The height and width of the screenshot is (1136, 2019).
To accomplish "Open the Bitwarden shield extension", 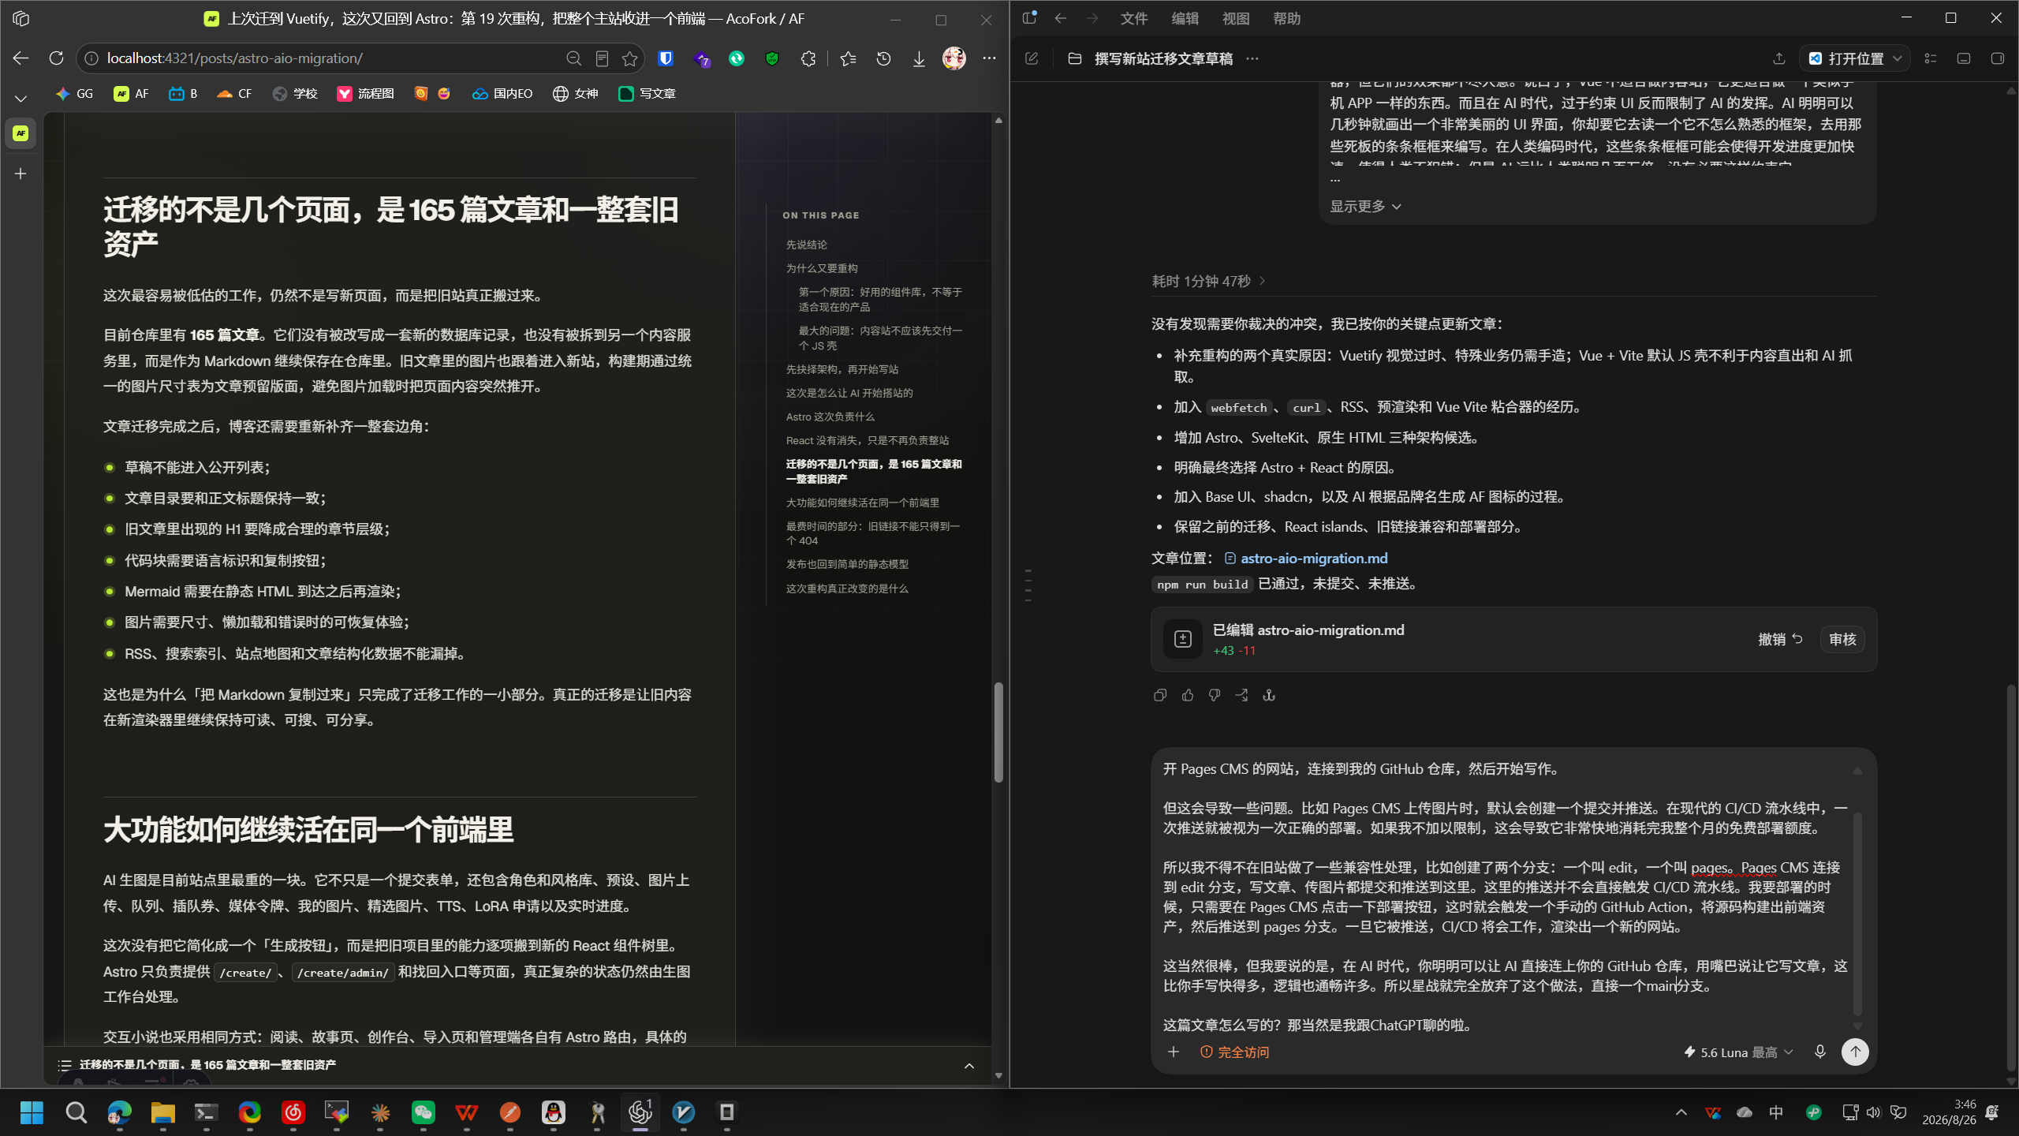I will click(x=666, y=58).
